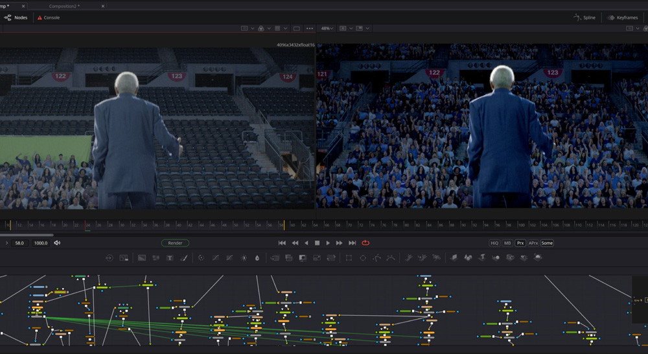
Task: Disable the Prx proxy mode
Action: pos(520,243)
